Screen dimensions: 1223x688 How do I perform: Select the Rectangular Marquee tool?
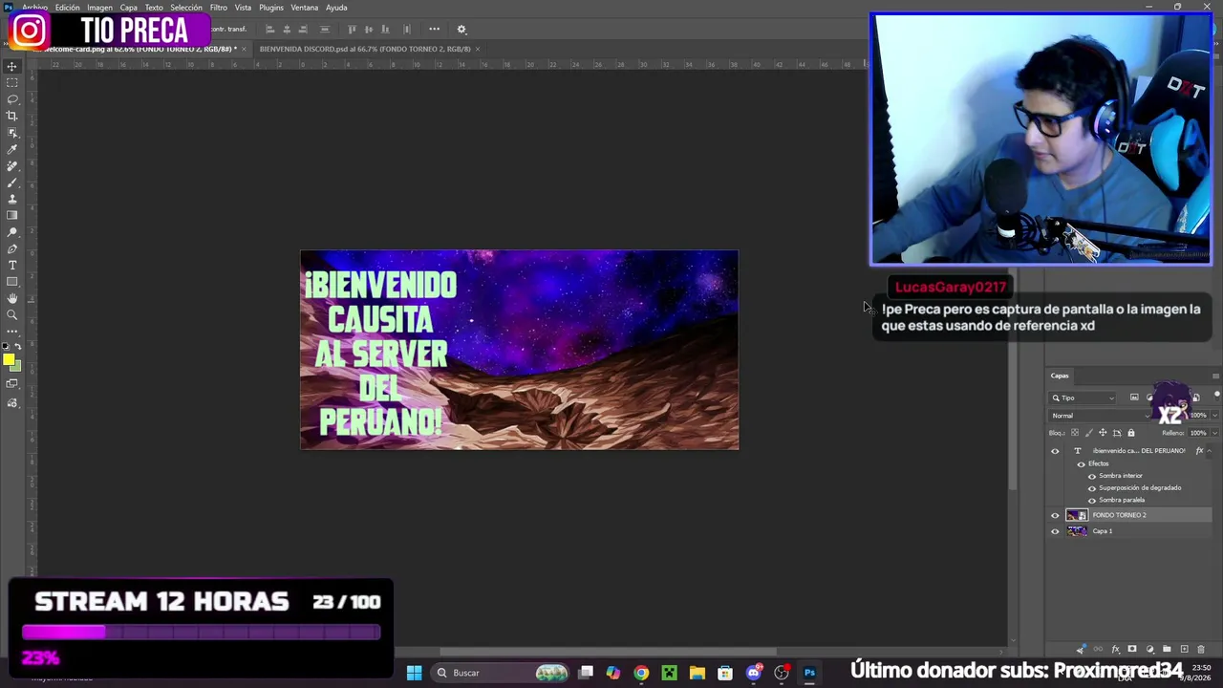pyautogui.click(x=12, y=82)
